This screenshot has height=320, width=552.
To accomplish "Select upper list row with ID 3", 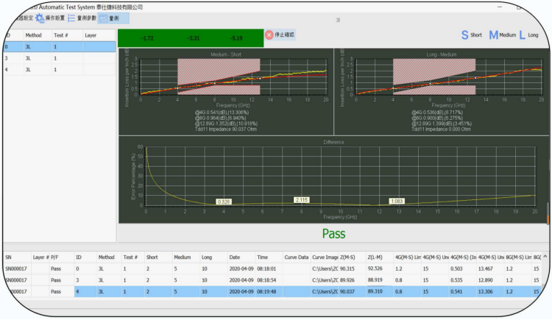I will [x=60, y=58].
